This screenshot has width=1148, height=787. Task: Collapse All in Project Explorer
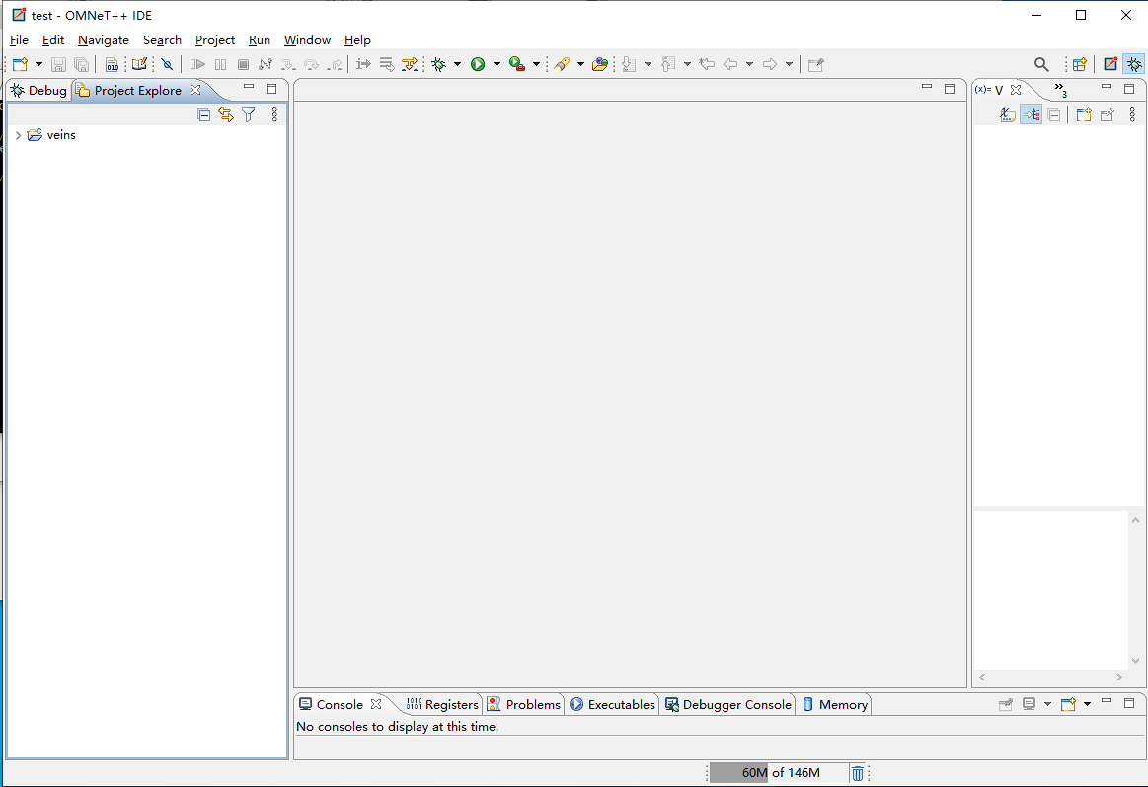coord(203,114)
